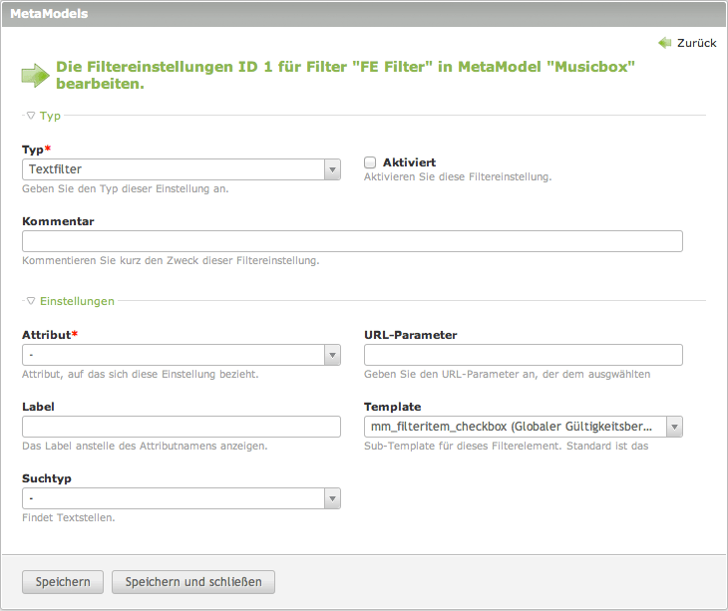728x611 pixels.
Task: Open the Attribut dropdown
Action: 182,355
